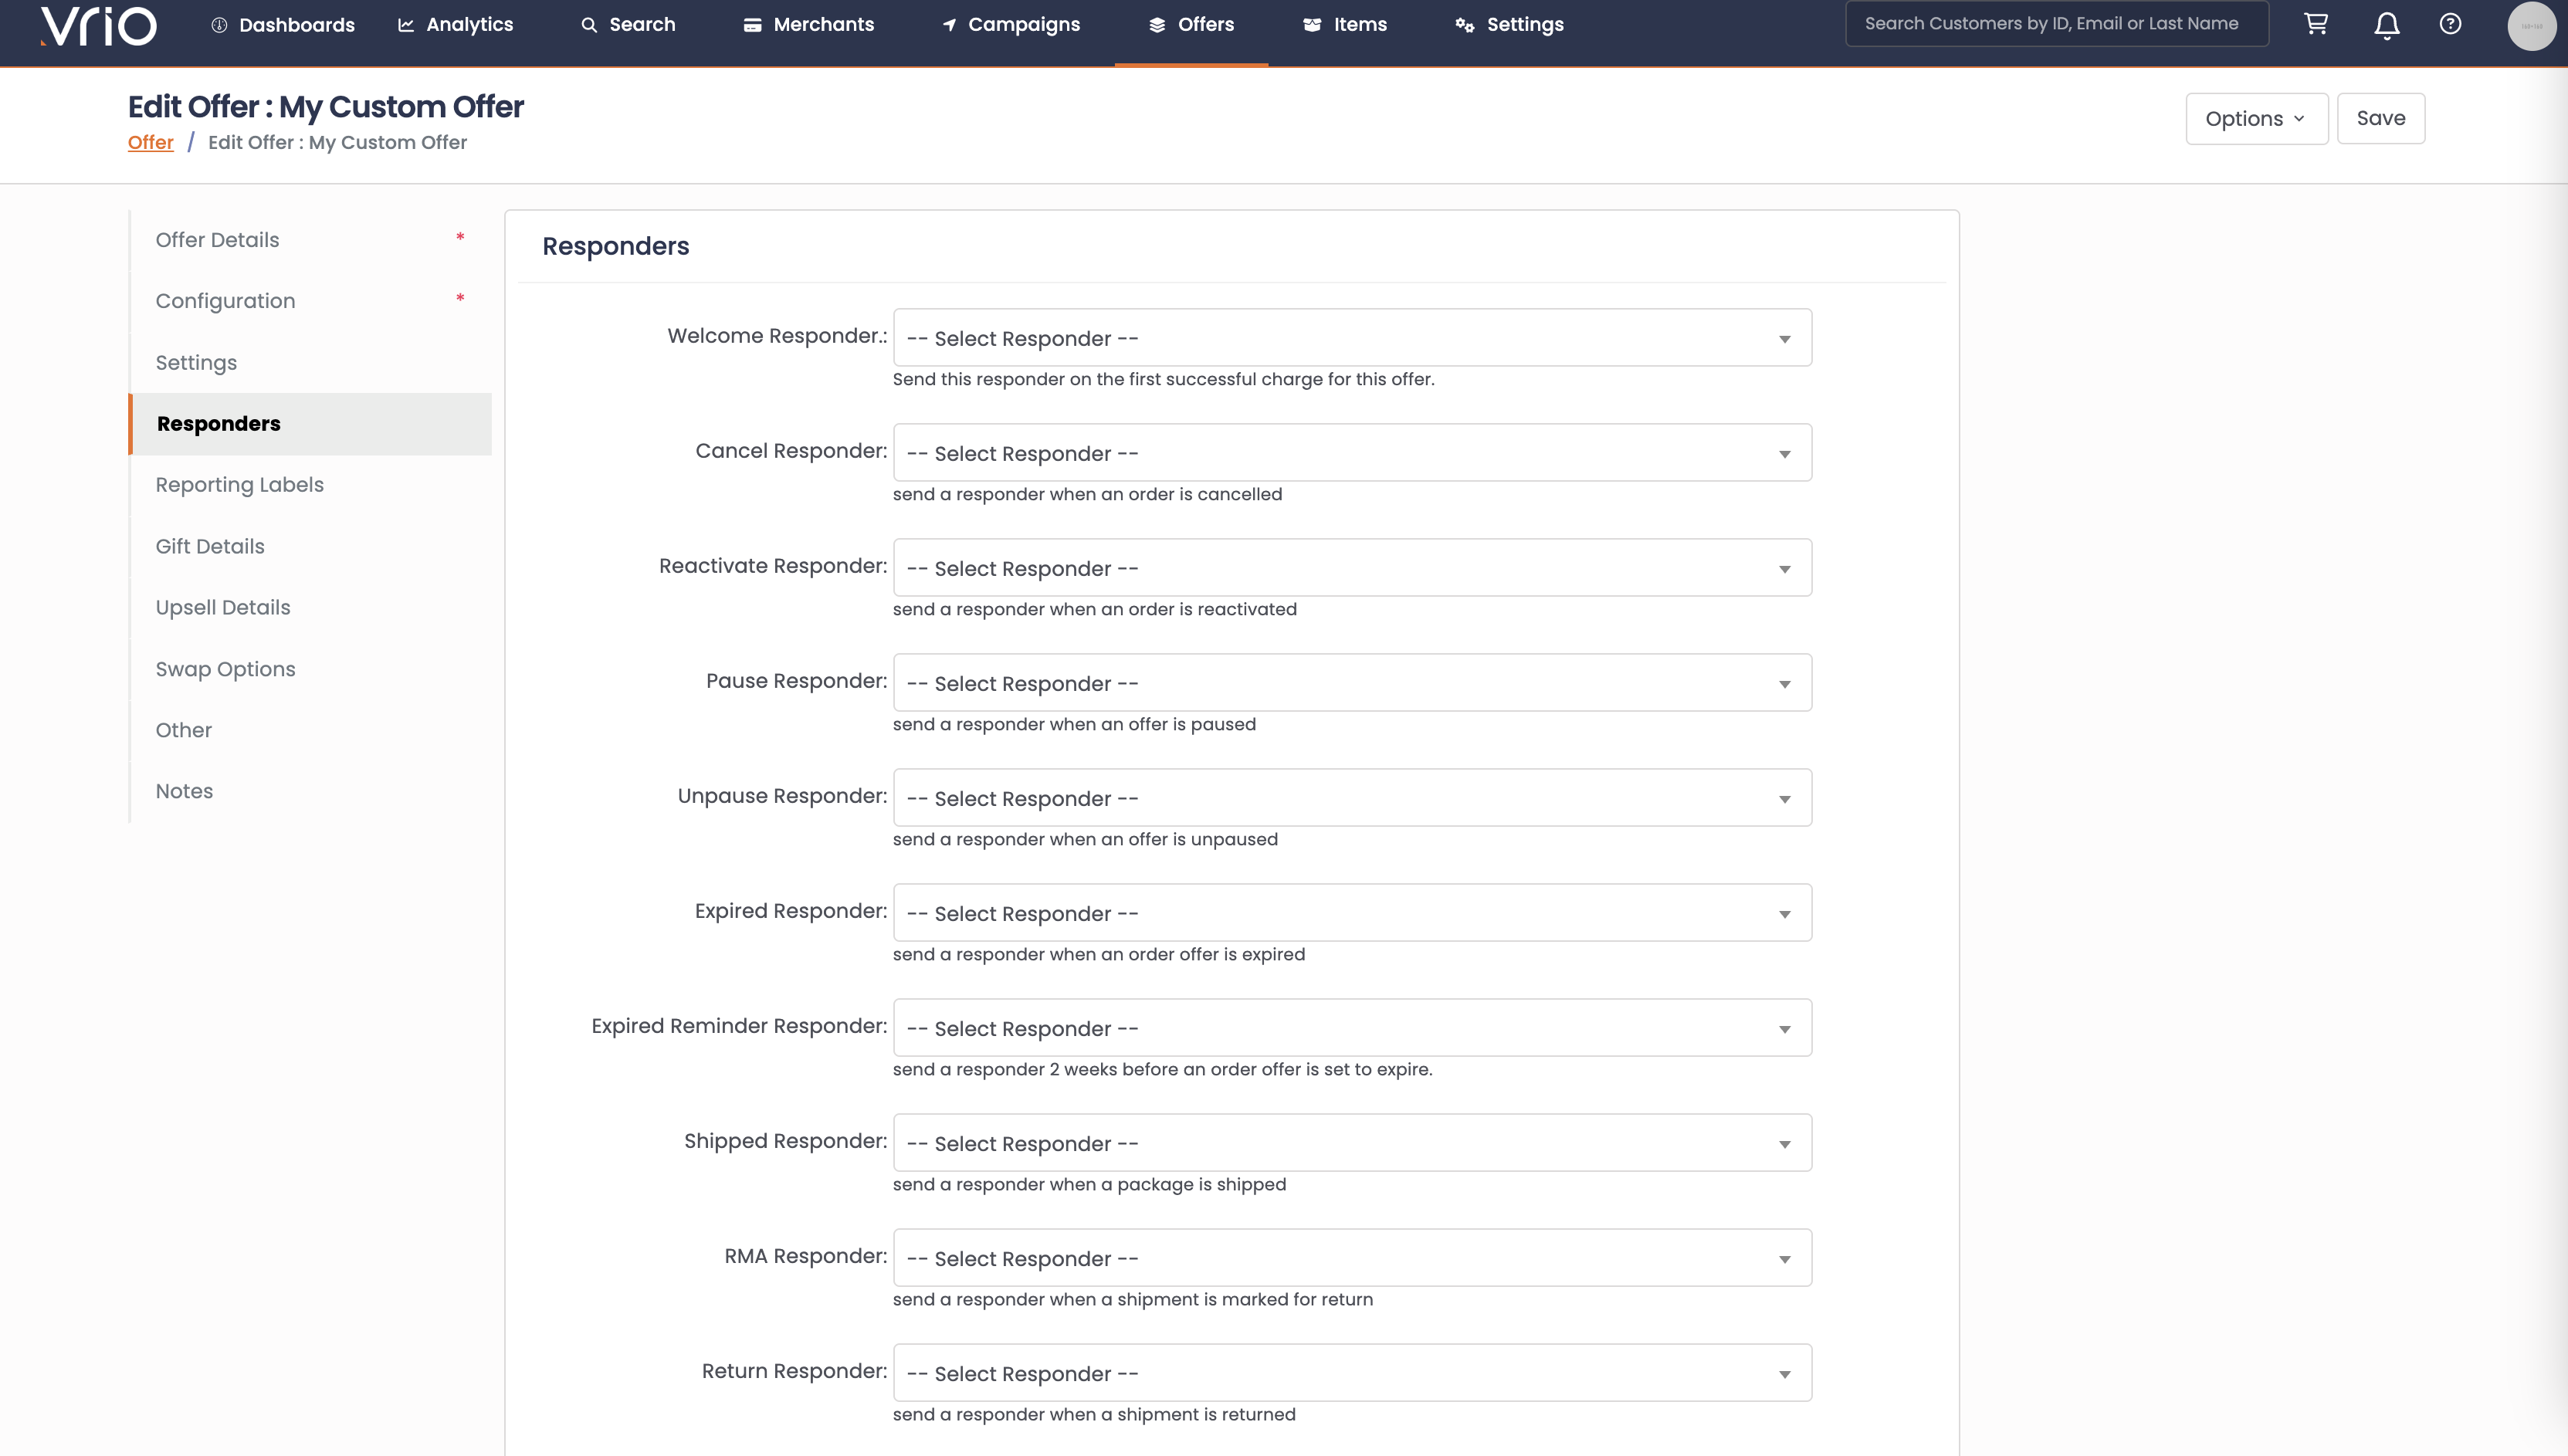Screen dimensions: 2568x1456
Task: Select Configuration in sidebar
Action: coord(311,301)
